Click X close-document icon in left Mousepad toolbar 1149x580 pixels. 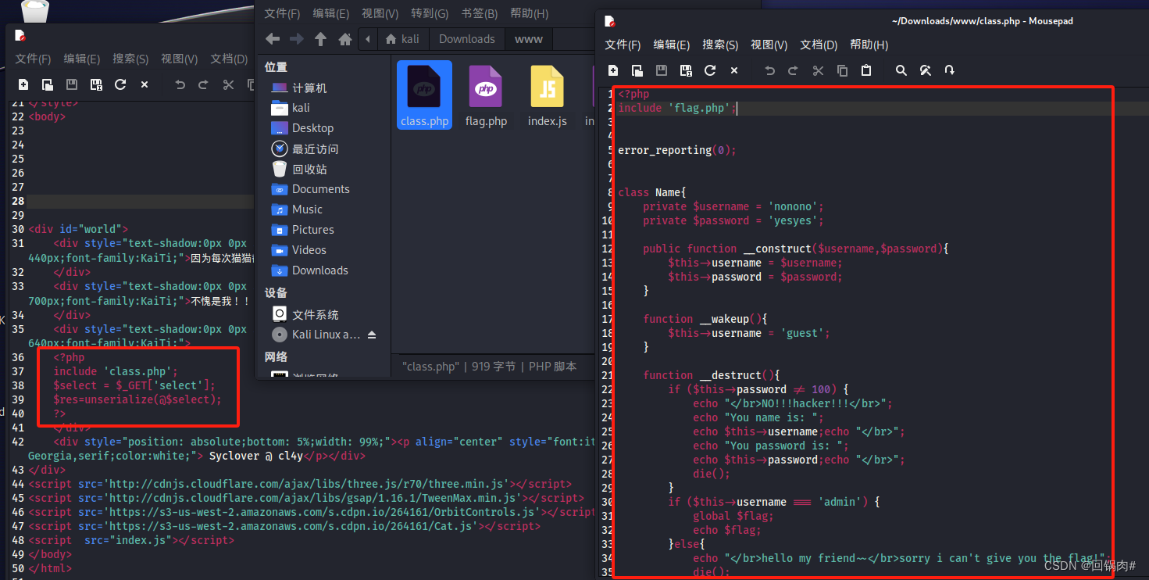click(x=145, y=84)
